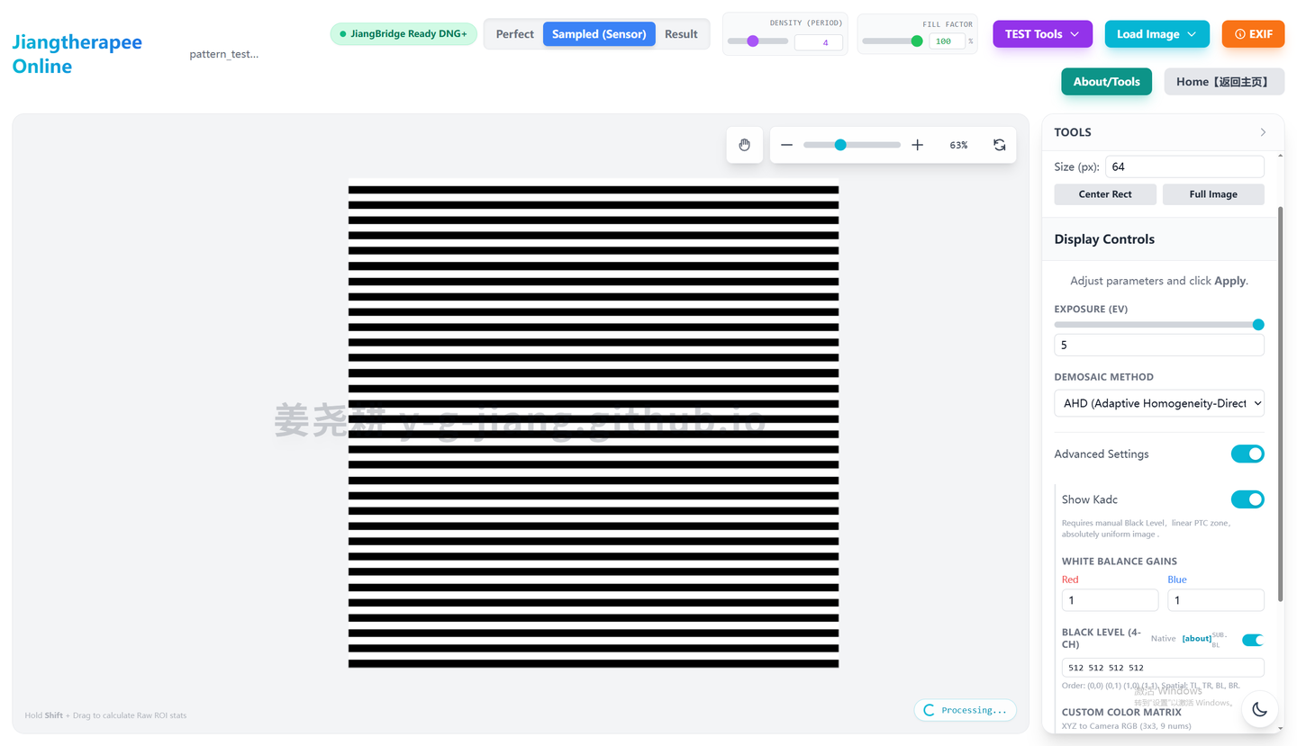1297x746 pixels.
Task: Click the CUSTOM COLOR MATRIX label
Action: point(1121,712)
